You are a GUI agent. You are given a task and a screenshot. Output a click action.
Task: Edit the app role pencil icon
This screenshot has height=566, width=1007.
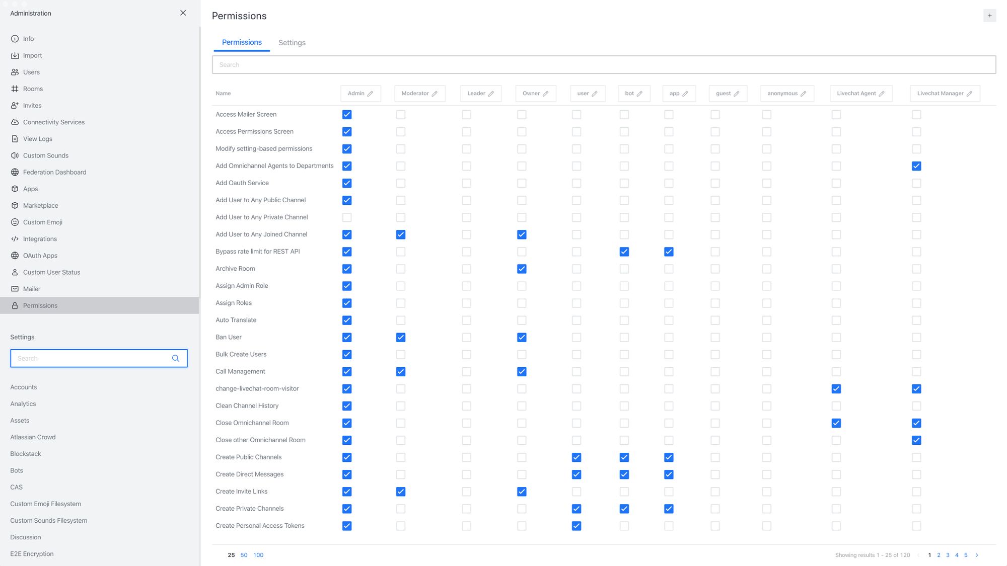(x=685, y=94)
